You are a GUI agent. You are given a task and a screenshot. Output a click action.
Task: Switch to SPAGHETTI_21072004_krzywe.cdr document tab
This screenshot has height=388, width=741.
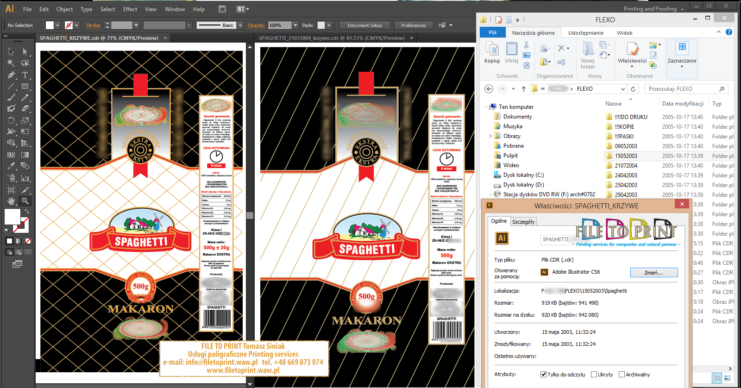332,38
